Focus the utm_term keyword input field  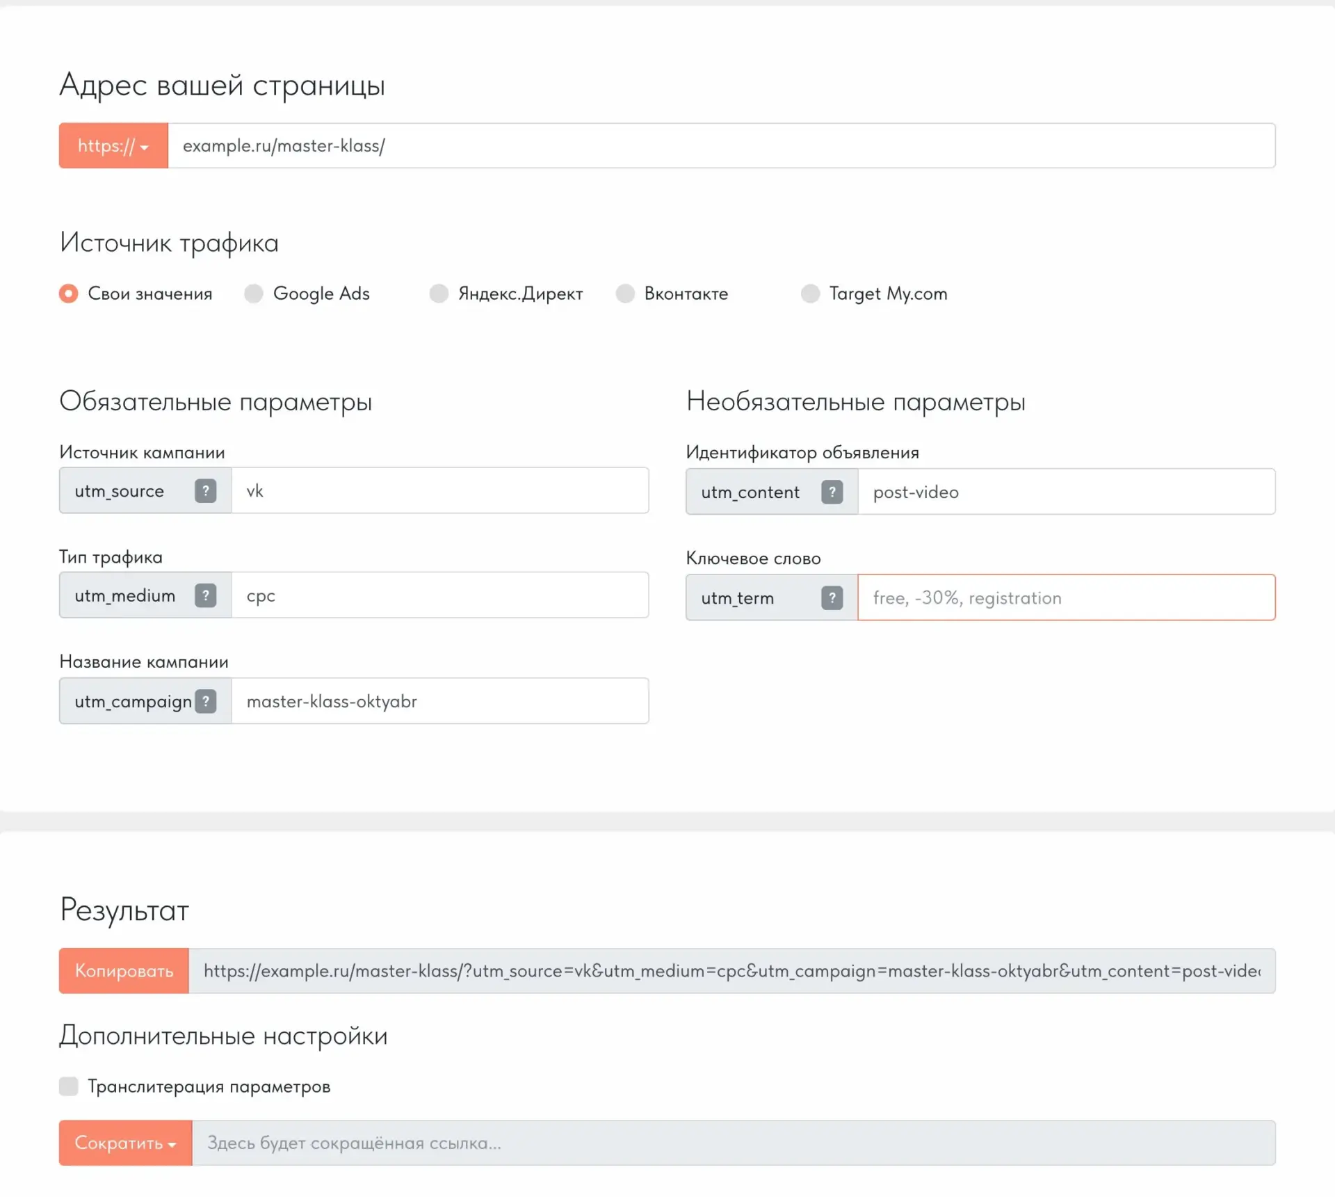1067,598
